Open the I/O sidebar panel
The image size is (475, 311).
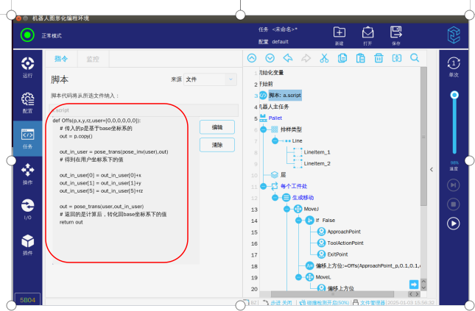(x=27, y=210)
